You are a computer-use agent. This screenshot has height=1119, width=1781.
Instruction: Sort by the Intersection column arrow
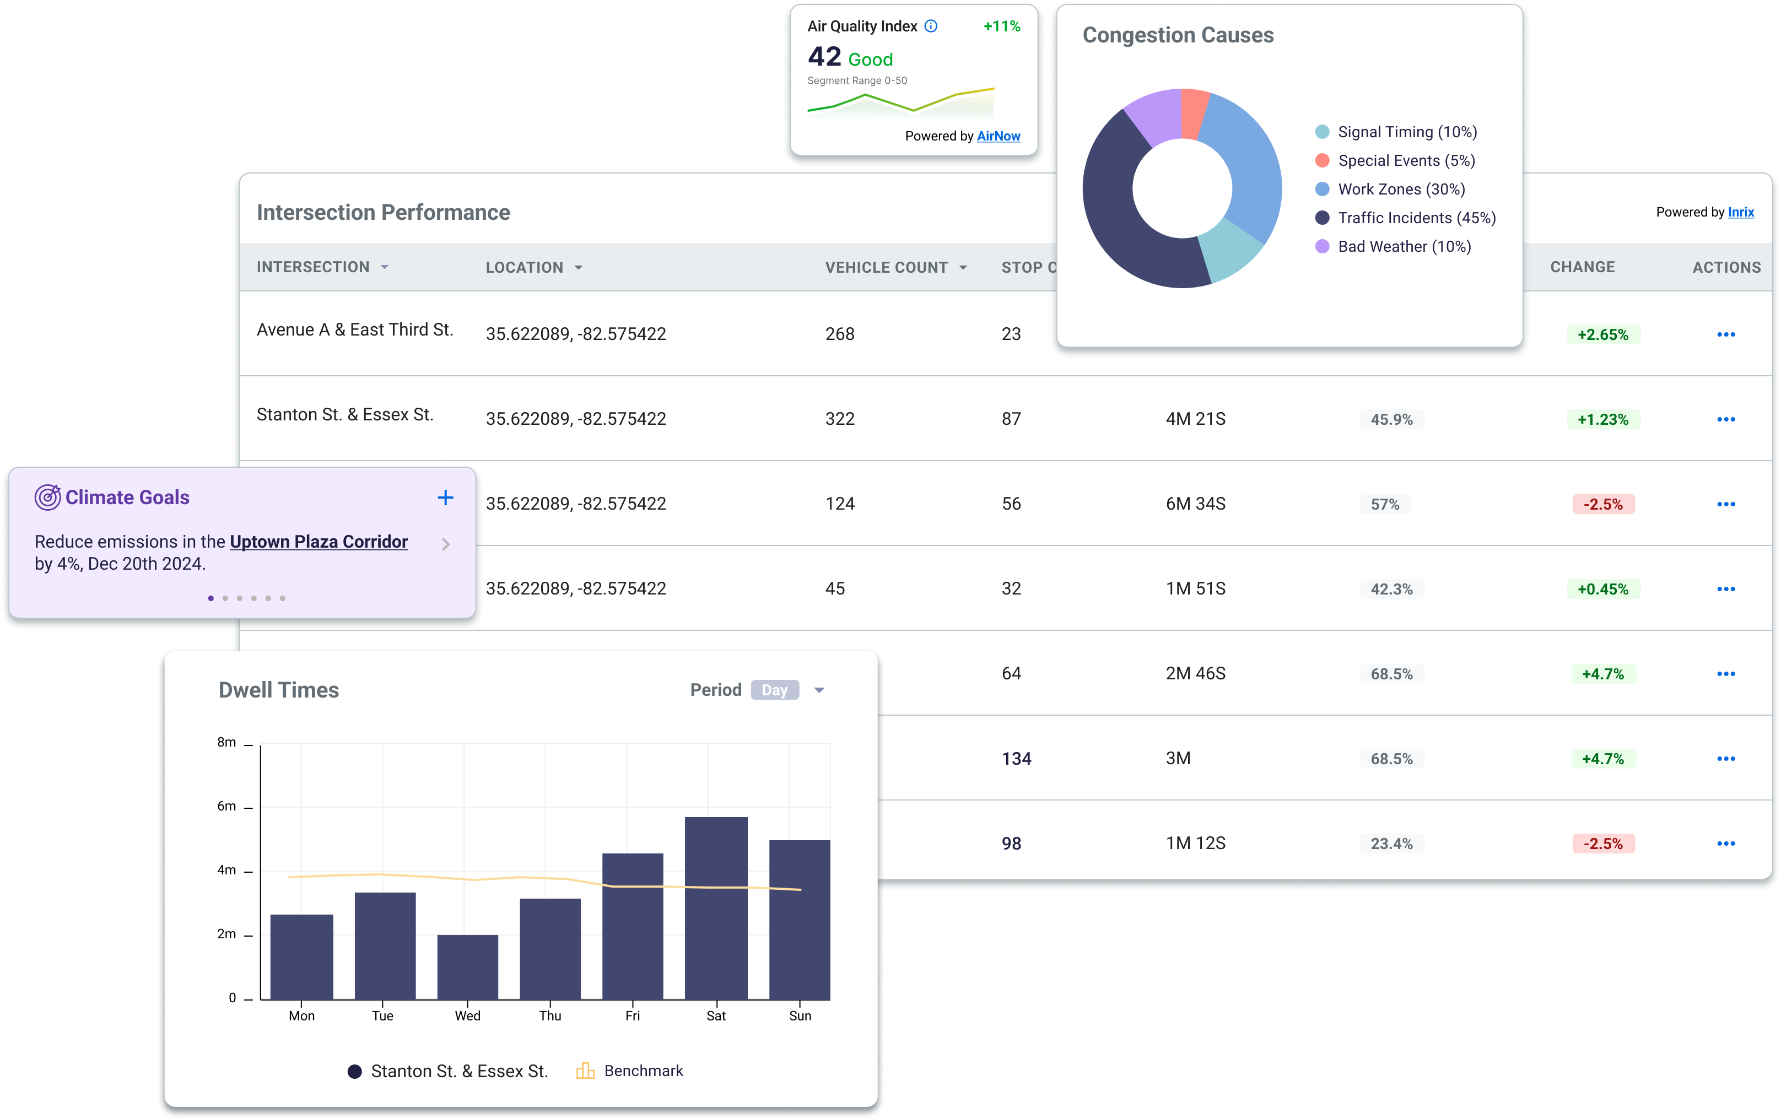385,267
